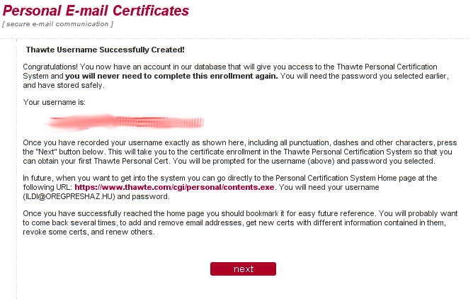
Task: Open the thawte.com personal contents.exe link
Action: point(174,187)
